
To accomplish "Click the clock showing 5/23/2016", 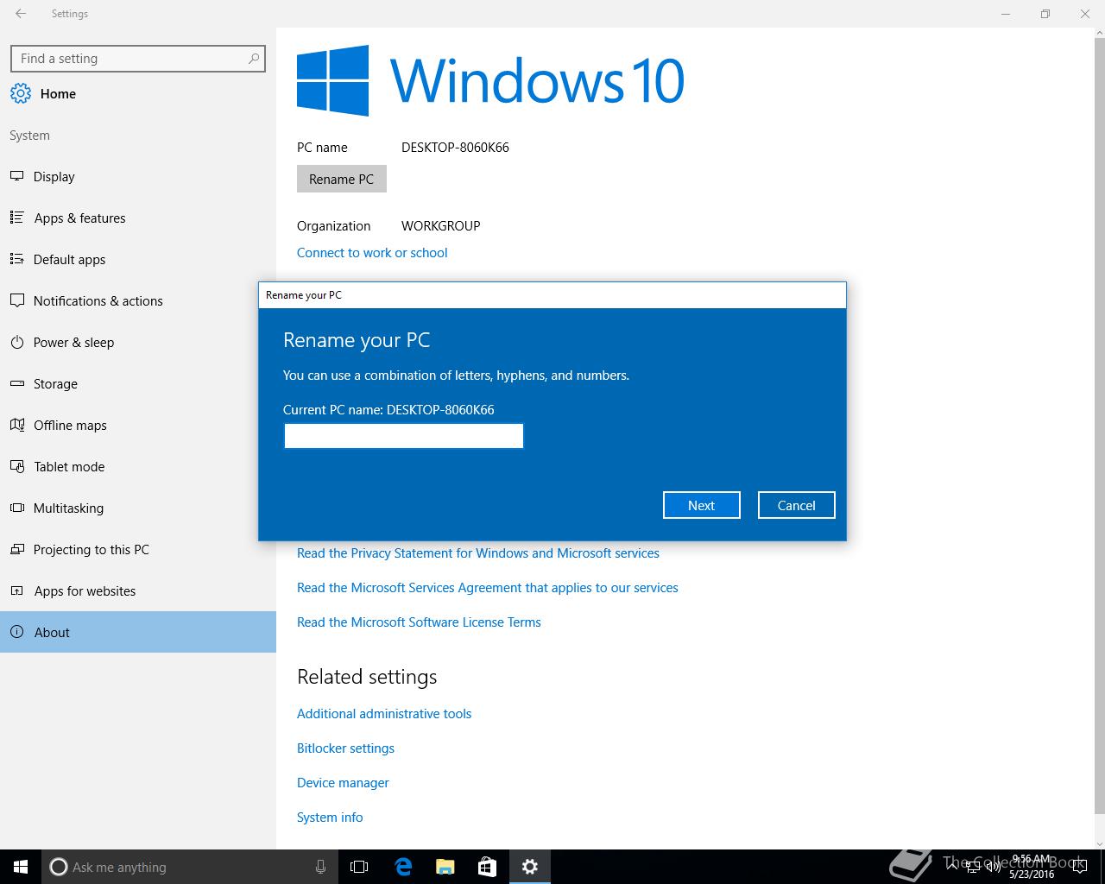I will click(x=1032, y=867).
